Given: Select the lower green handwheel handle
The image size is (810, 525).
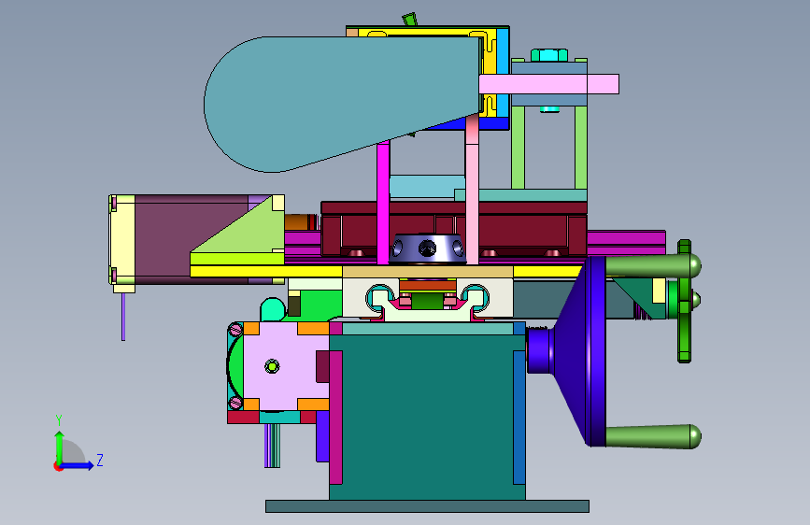Looking at the screenshot, I should pos(653,436).
